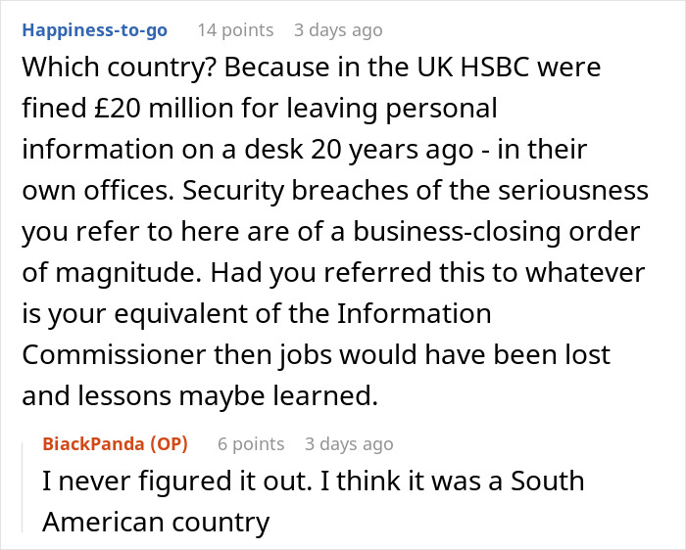Click the 14 points score
686x550 pixels.
(235, 30)
